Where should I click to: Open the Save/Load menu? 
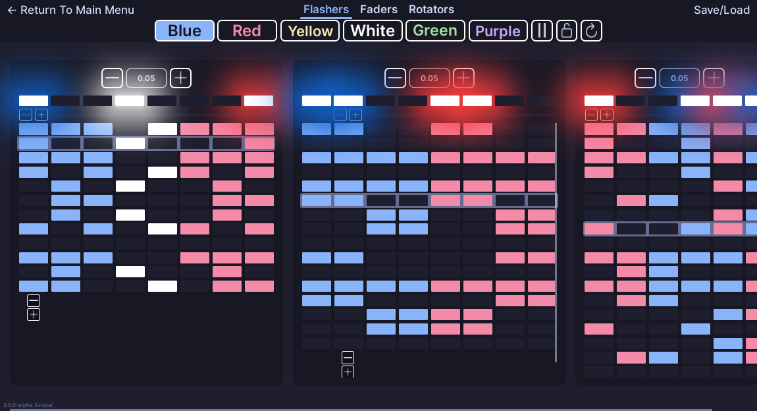(x=721, y=10)
